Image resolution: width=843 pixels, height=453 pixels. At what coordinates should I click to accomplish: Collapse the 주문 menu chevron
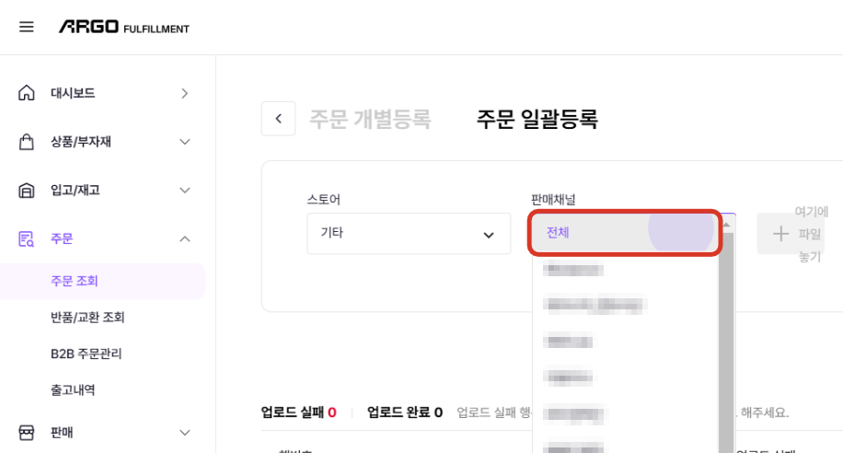tap(184, 238)
